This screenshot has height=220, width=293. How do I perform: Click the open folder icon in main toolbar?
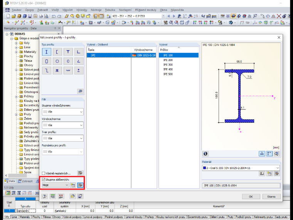pyautogui.click(x=13, y=16)
